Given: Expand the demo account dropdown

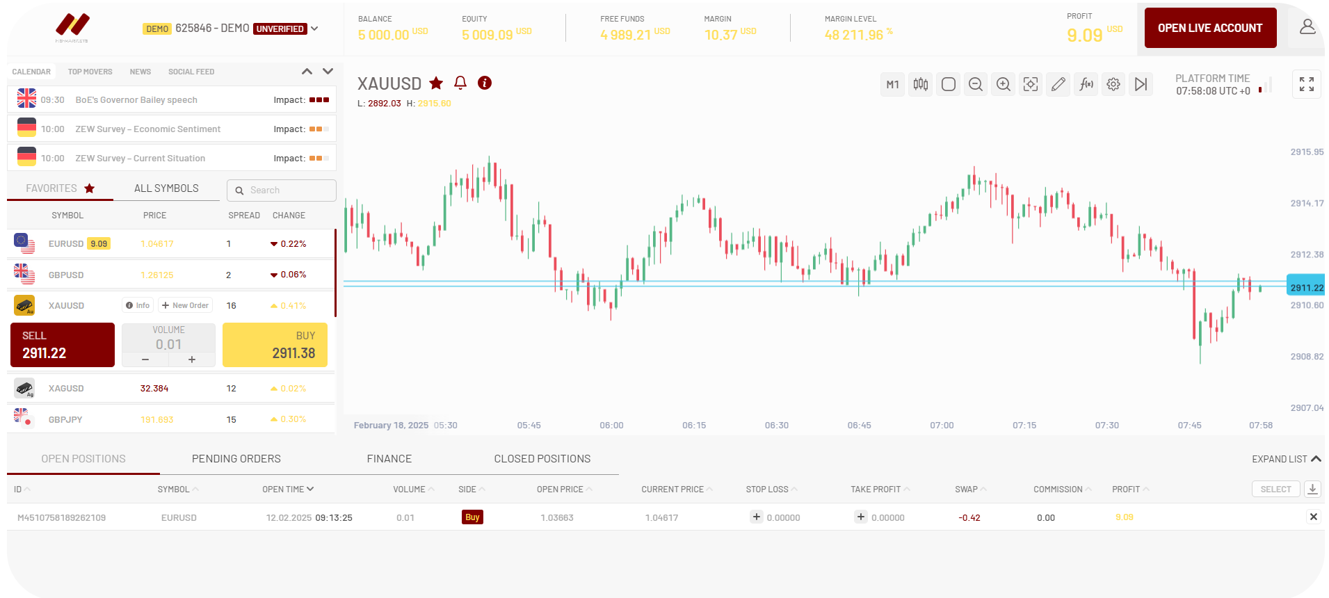Looking at the screenshot, I should pyautogui.click(x=314, y=29).
